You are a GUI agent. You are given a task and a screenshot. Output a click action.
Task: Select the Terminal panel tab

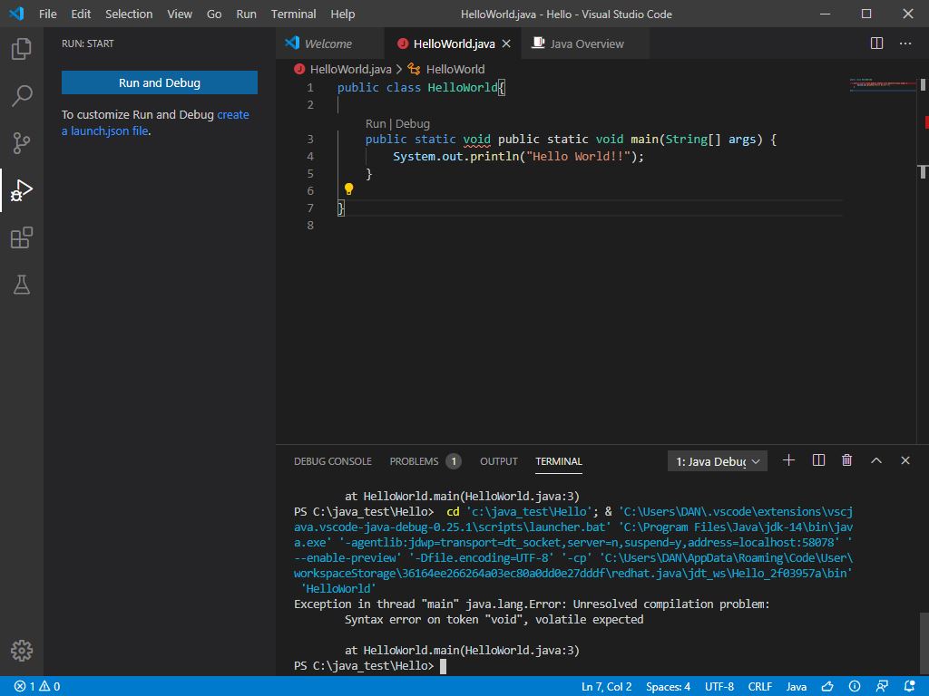(x=559, y=461)
